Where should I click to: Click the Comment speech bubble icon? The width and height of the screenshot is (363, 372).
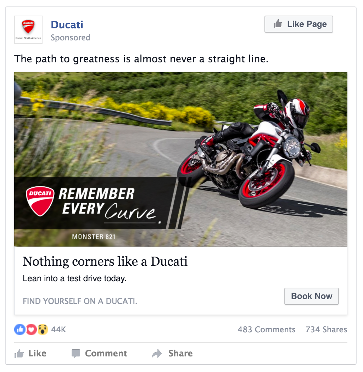(76, 354)
